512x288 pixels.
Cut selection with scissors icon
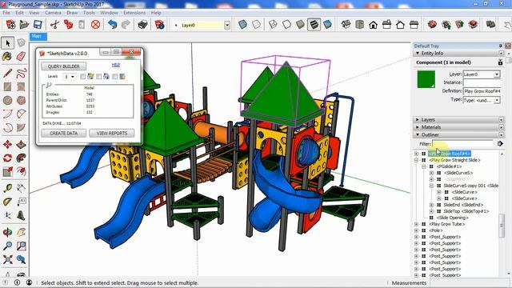[54, 25]
